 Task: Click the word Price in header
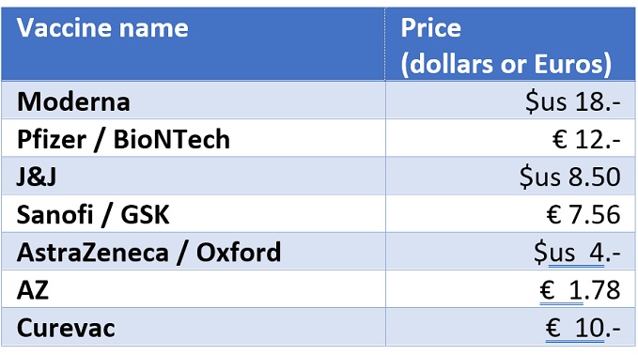[431, 27]
